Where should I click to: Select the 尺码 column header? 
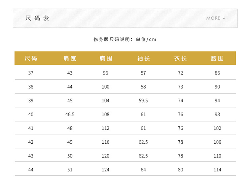tap(31, 59)
